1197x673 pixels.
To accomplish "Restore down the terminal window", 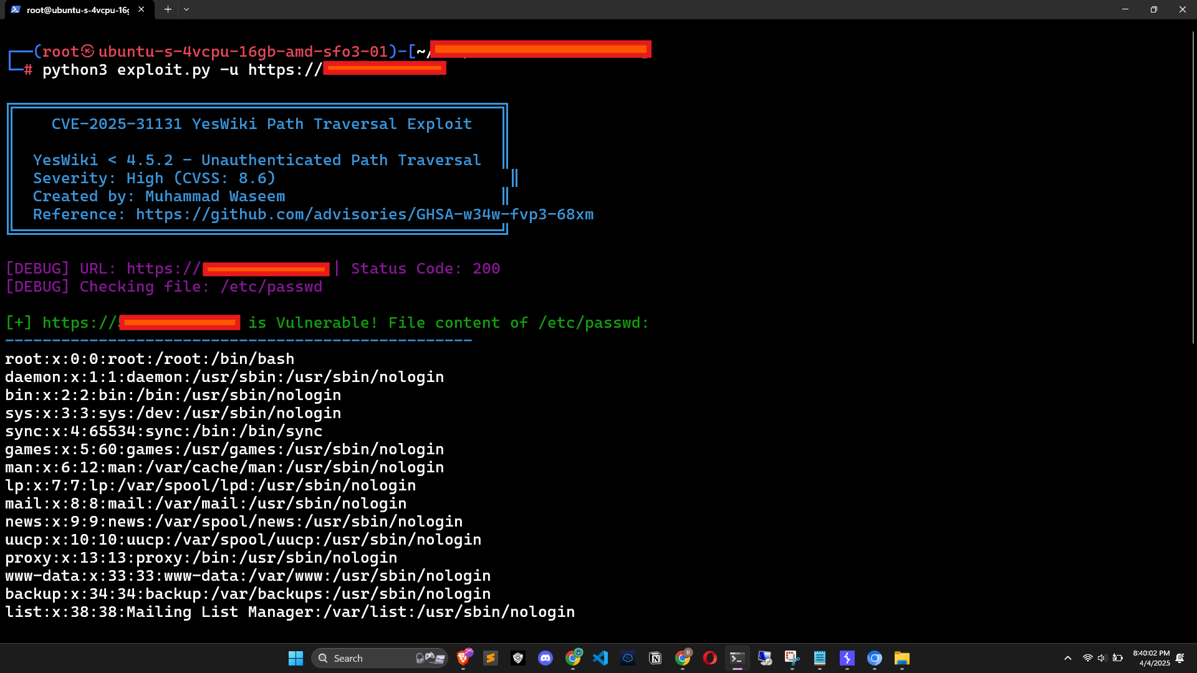I will tap(1154, 9).
